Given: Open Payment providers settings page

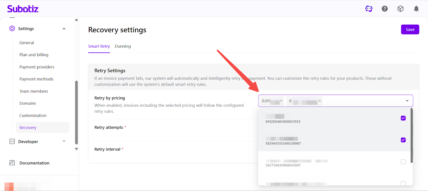Looking at the screenshot, I should click(37, 67).
